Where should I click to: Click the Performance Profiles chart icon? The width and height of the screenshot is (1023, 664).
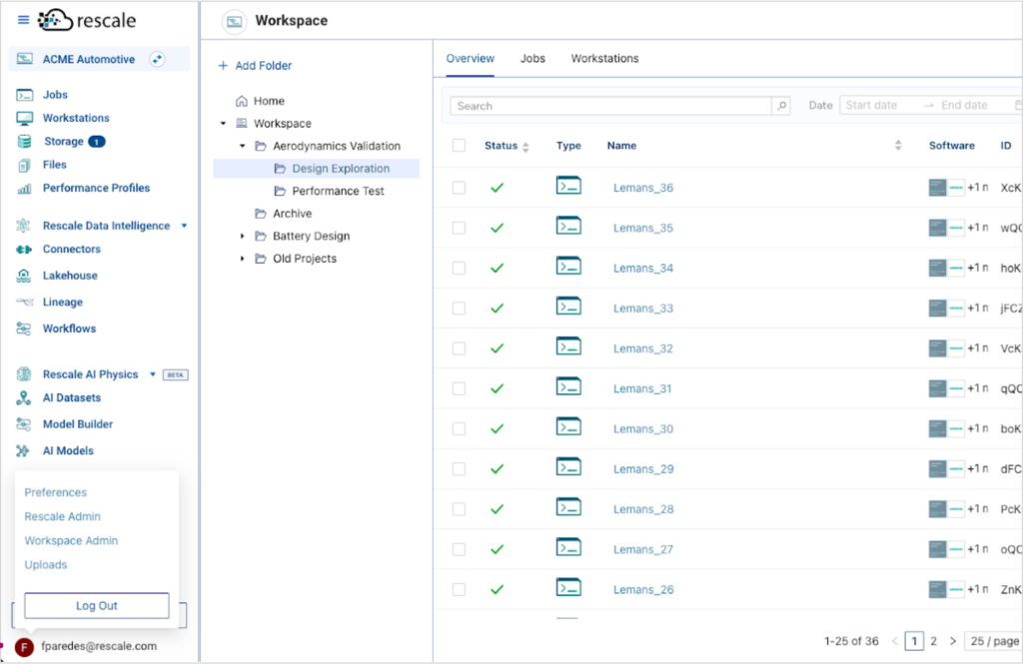pos(25,188)
